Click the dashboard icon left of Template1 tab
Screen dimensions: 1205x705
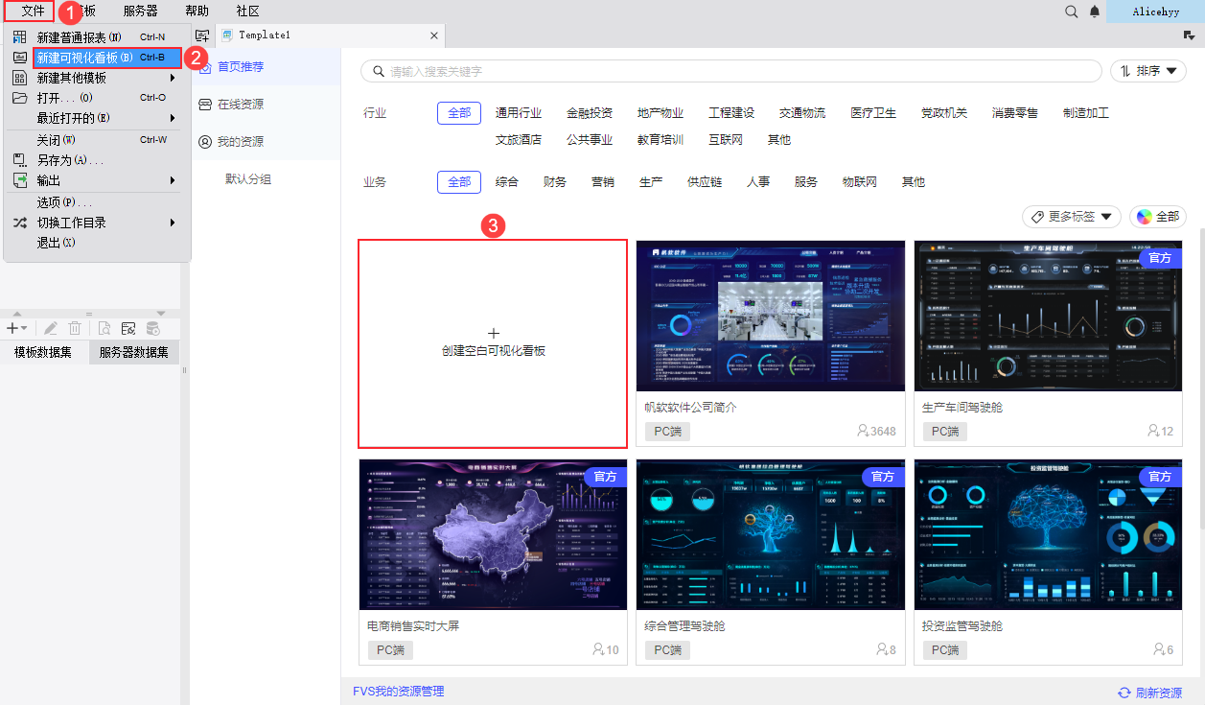pos(202,35)
